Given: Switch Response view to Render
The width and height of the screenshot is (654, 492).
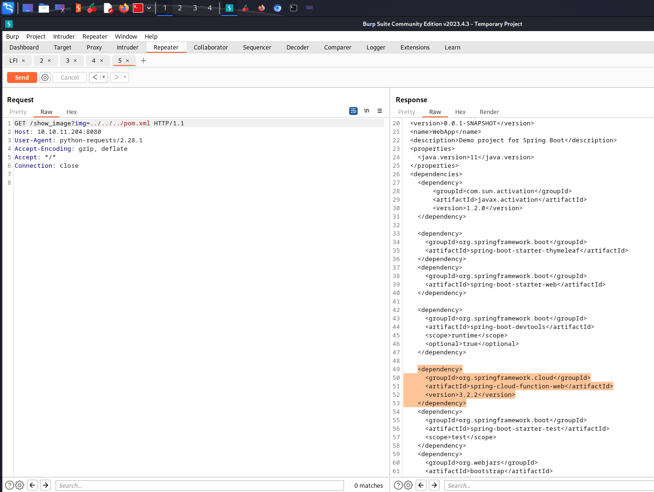Looking at the screenshot, I should [489, 112].
